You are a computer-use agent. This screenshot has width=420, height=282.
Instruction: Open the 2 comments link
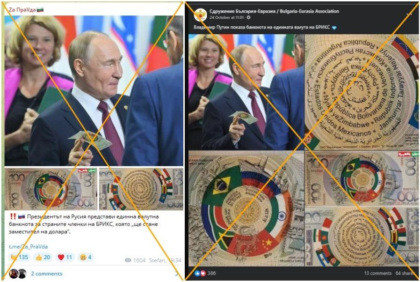pos(47,274)
